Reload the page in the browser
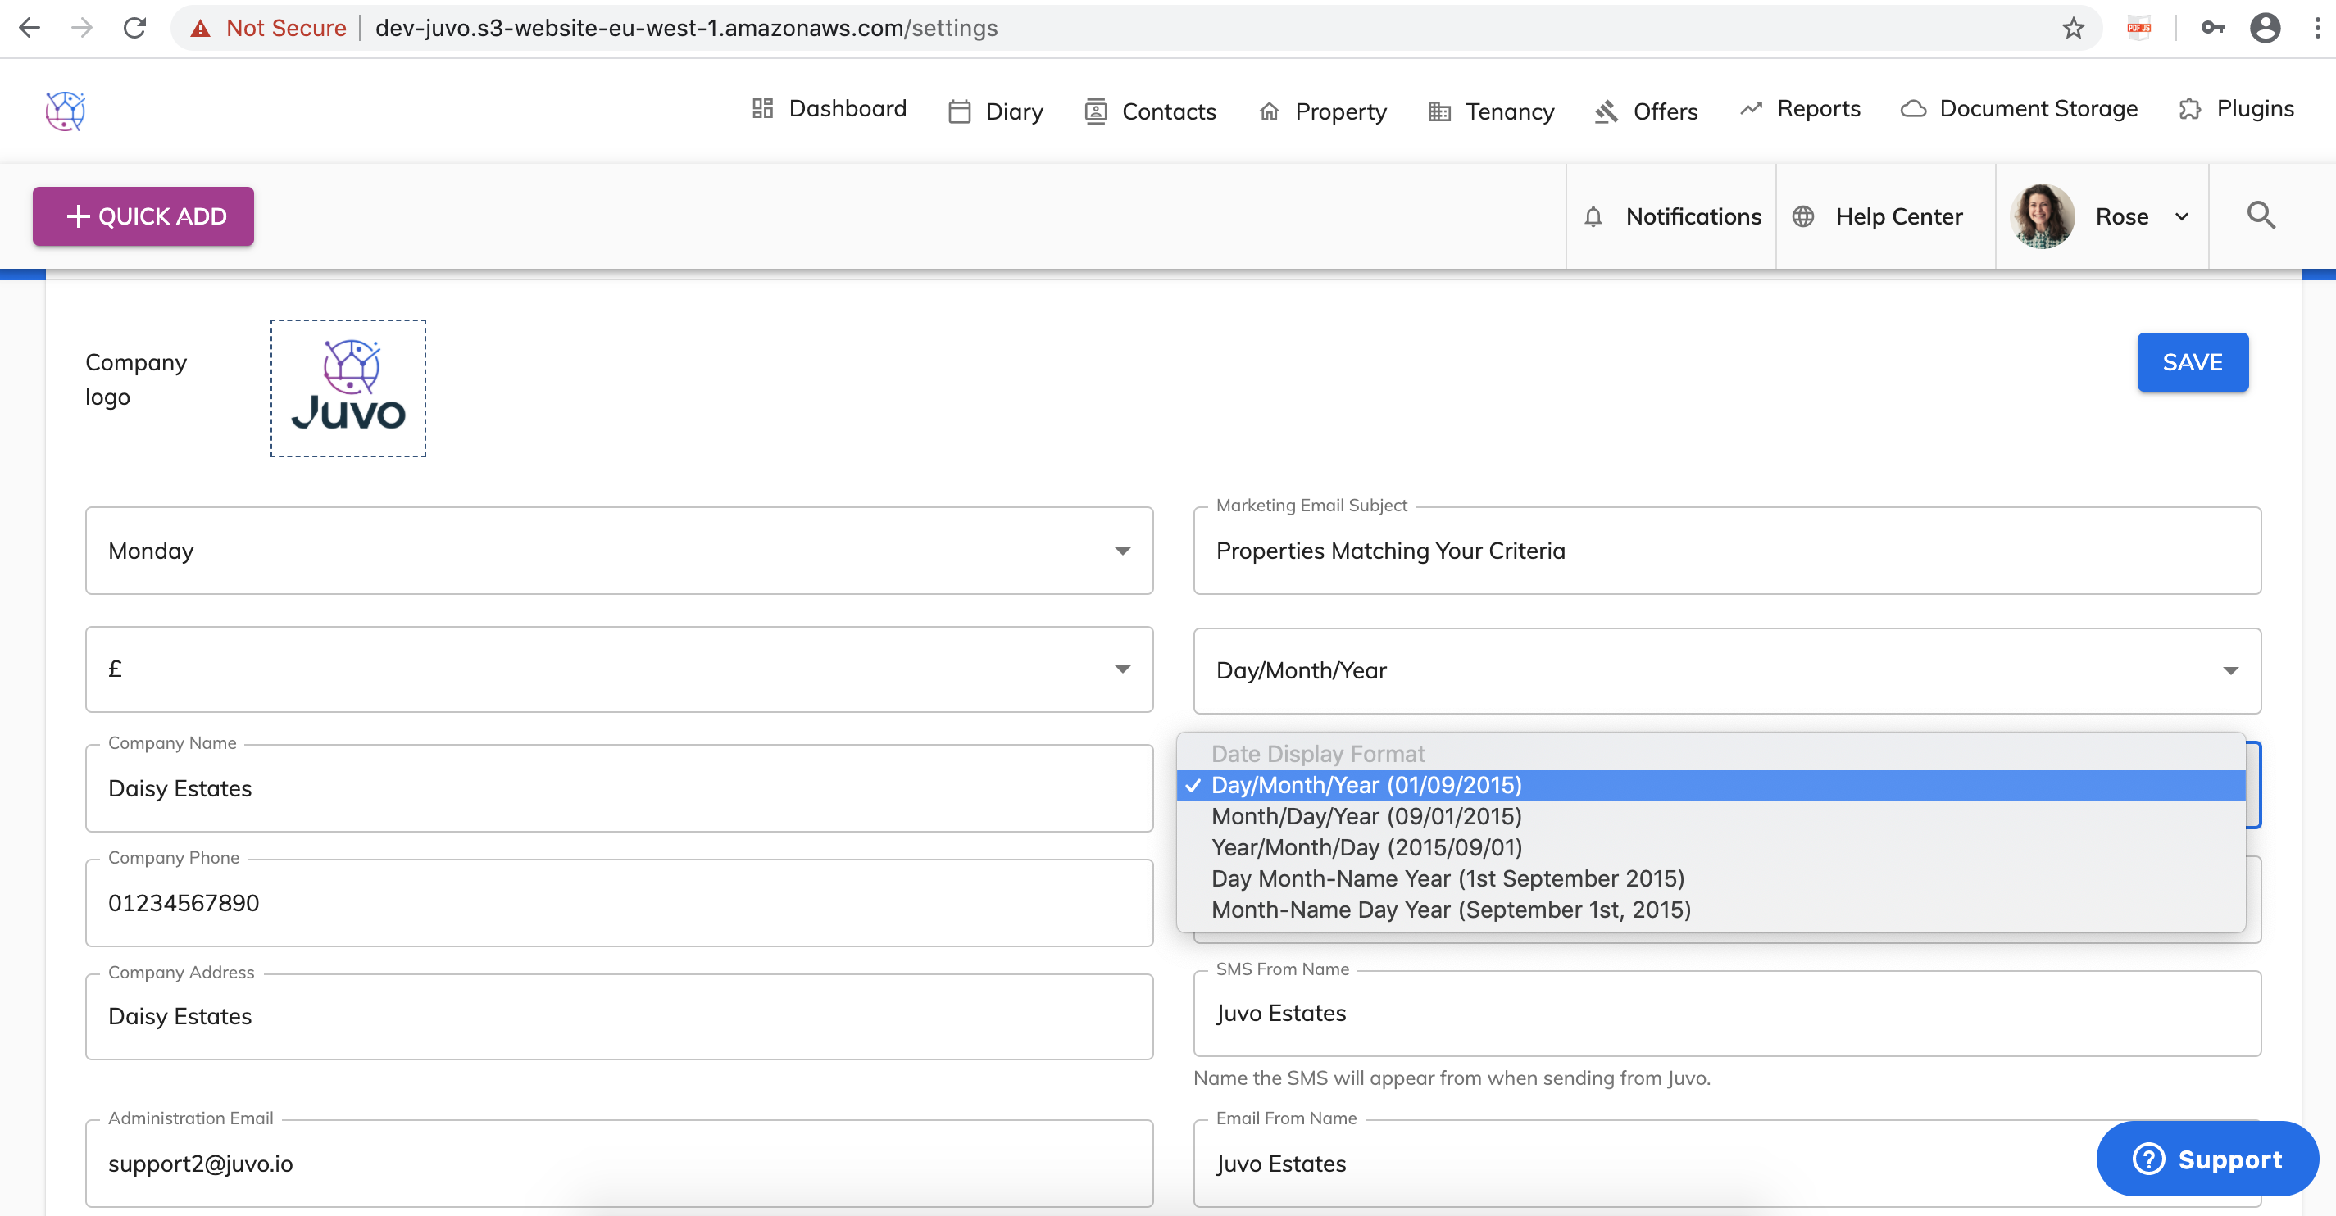The image size is (2336, 1216). point(134,28)
